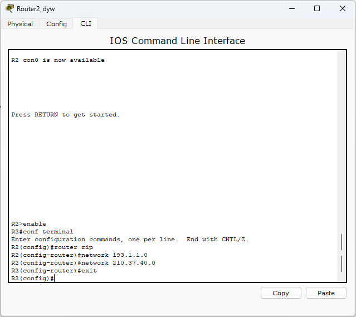Click the 'Enter configuration commands' line
The width and height of the screenshot is (356, 317).
click(x=130, y=240)
